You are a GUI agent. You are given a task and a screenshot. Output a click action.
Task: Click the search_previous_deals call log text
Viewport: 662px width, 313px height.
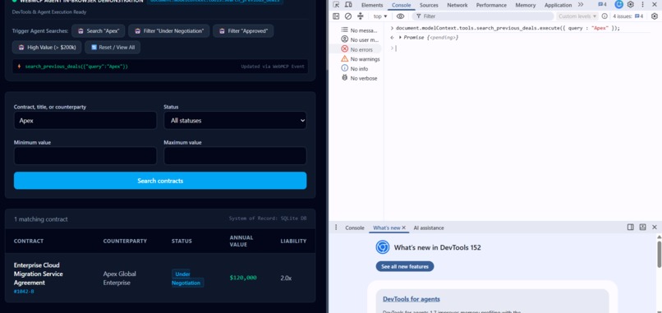(x=76, y=67)
